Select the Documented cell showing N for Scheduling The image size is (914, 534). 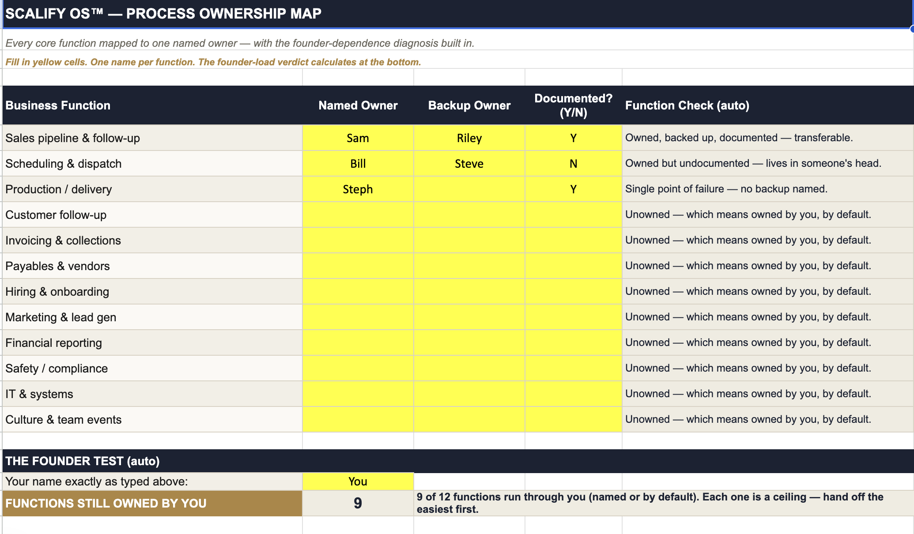(x=573, y=164)
